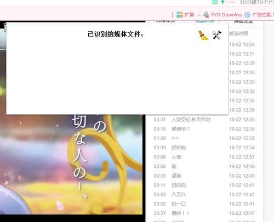The image size is (274, 222).
Task: Select the 奶一口 comment at 00:52
Action: (x=204, y=204)
